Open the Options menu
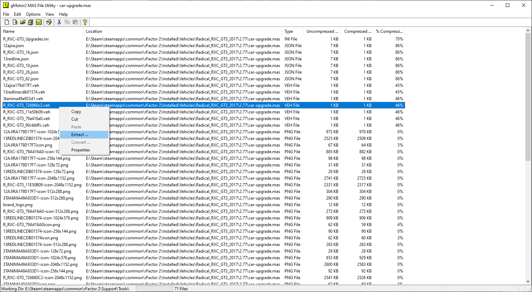 (33, 14)
